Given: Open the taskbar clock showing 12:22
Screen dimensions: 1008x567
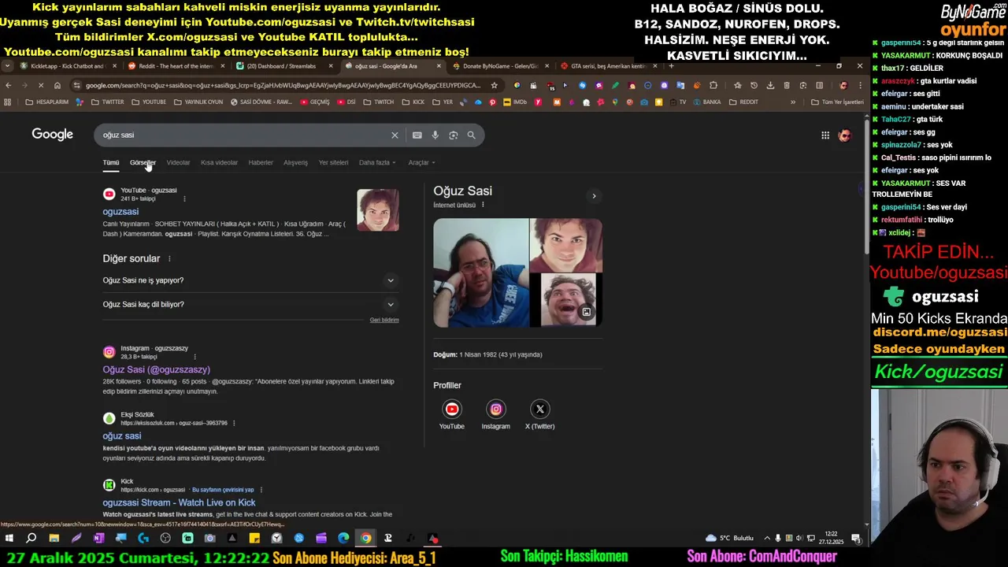Looking at the screenshot, I should click(832, 539).
